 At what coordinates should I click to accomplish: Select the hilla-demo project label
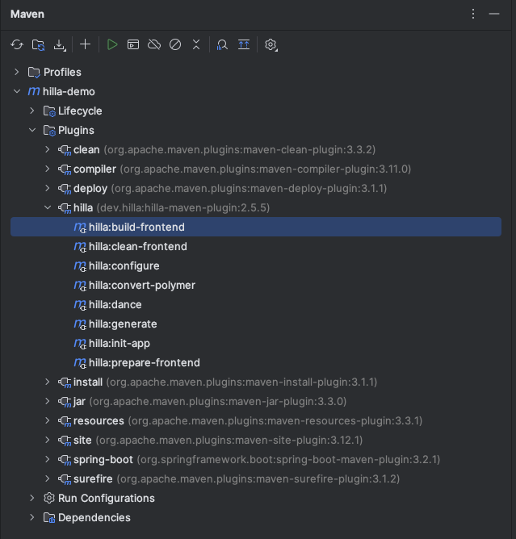pos(69,91)
